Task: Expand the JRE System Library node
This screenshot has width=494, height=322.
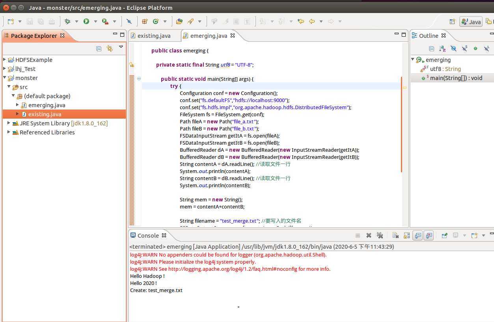Action: tap(9, 123)
